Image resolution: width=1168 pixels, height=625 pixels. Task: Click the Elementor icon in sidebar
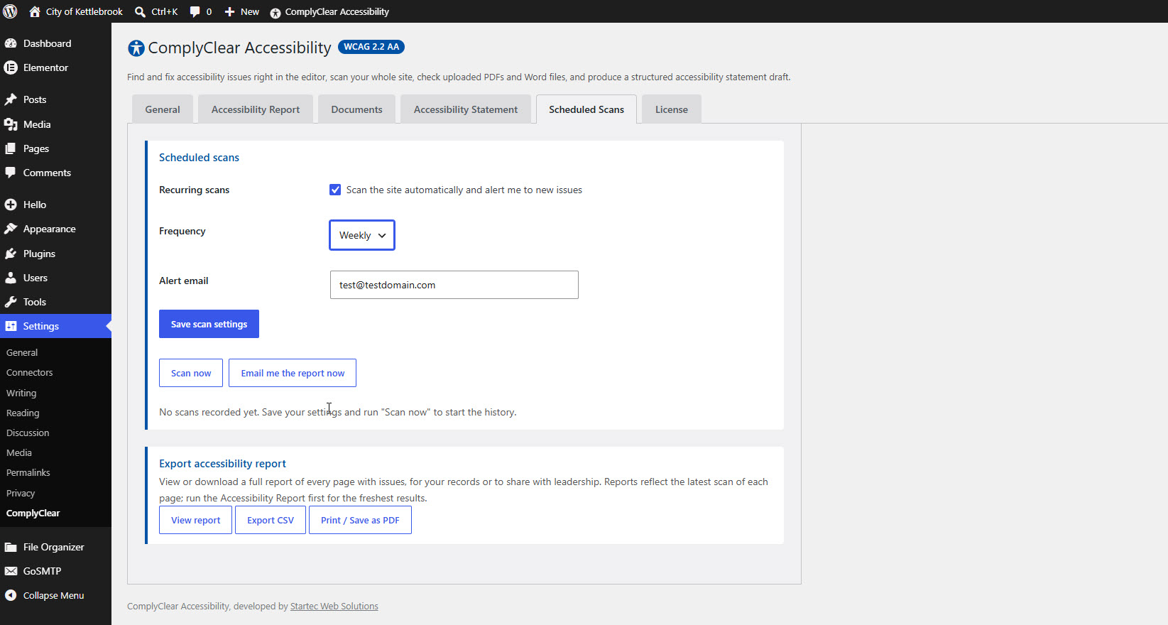point(11,67)
